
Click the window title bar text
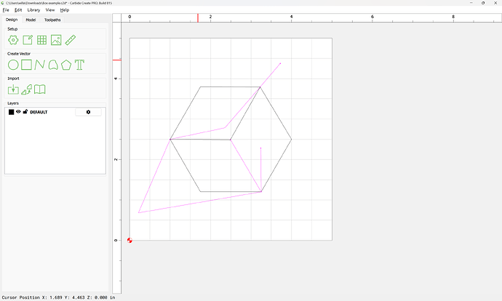[59, 3]
